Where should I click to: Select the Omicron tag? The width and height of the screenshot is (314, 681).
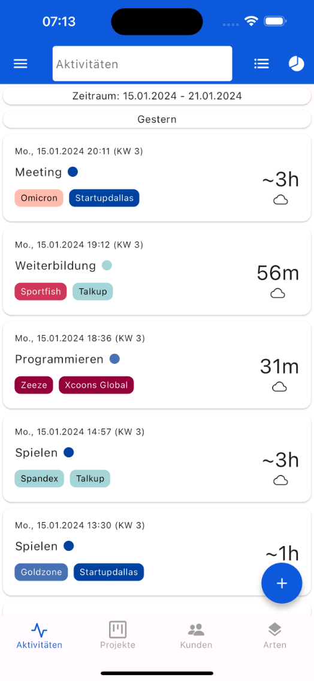coord(39,198)
